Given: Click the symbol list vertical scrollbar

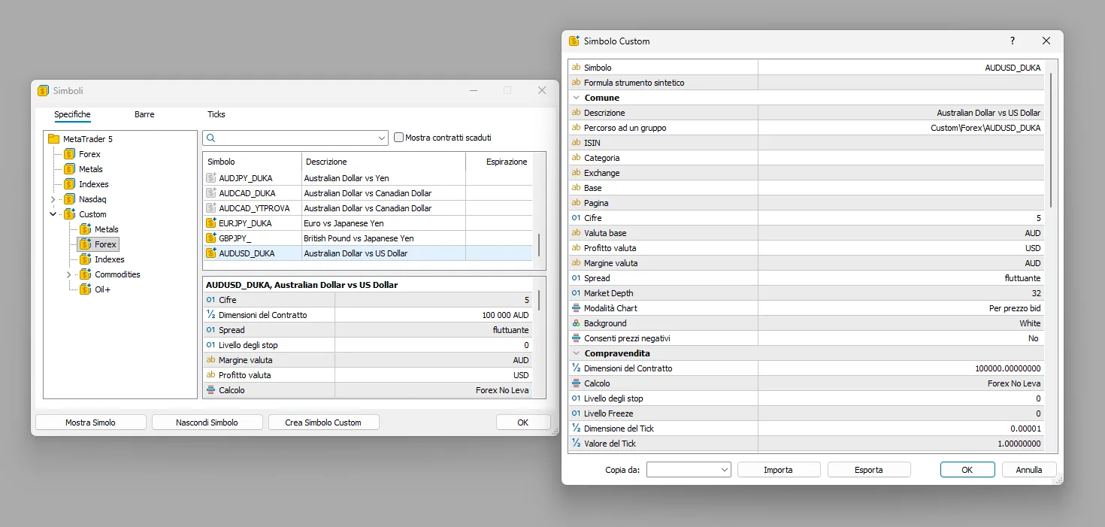Looking at the screenshot, I should click(539, 244).
